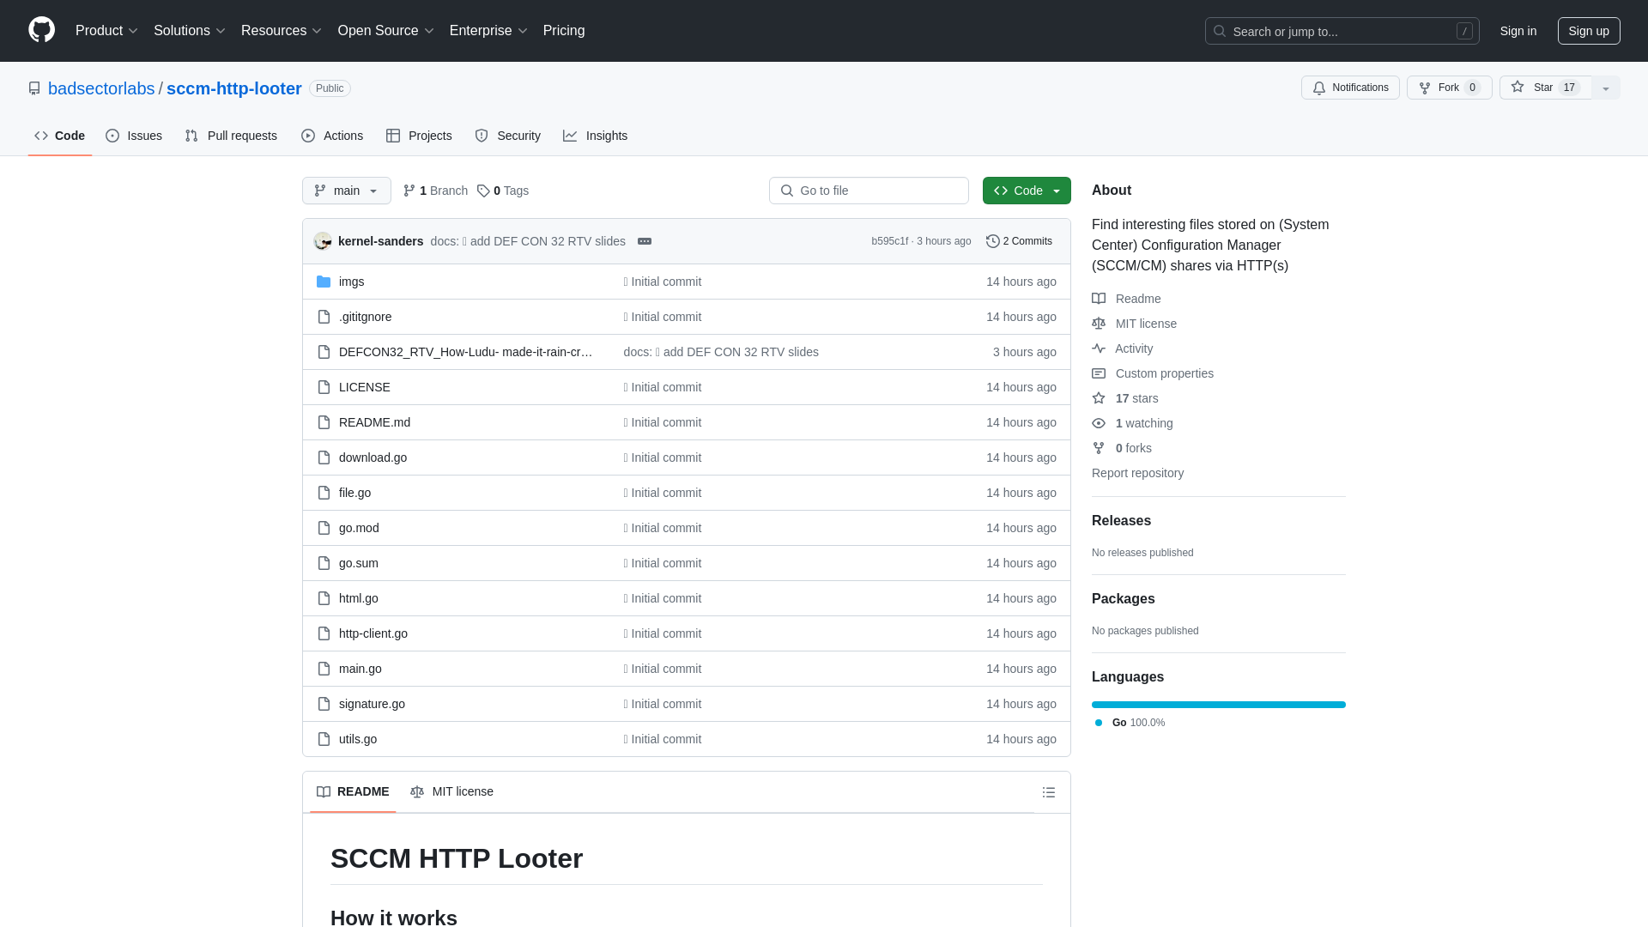The height and width of the screenshot is (927, 1648).
Task: Open the sccm-http-looter repository link
Action: coord(233,88)
